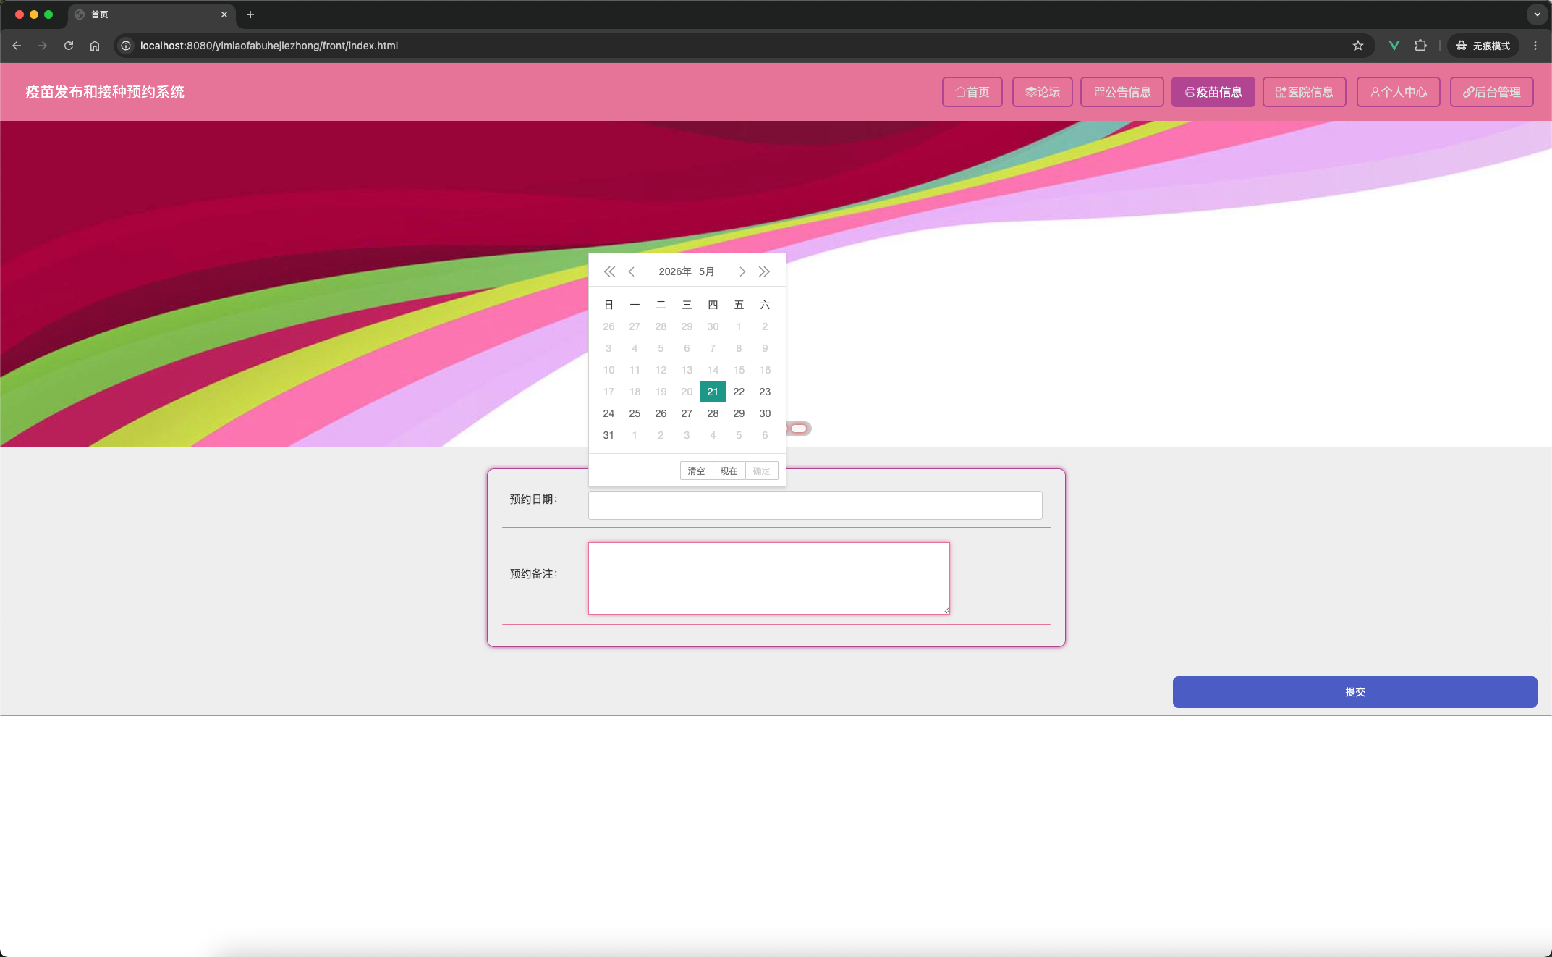Submit the form with 提交 button
1552x957 pixels.
point(1354,692)
